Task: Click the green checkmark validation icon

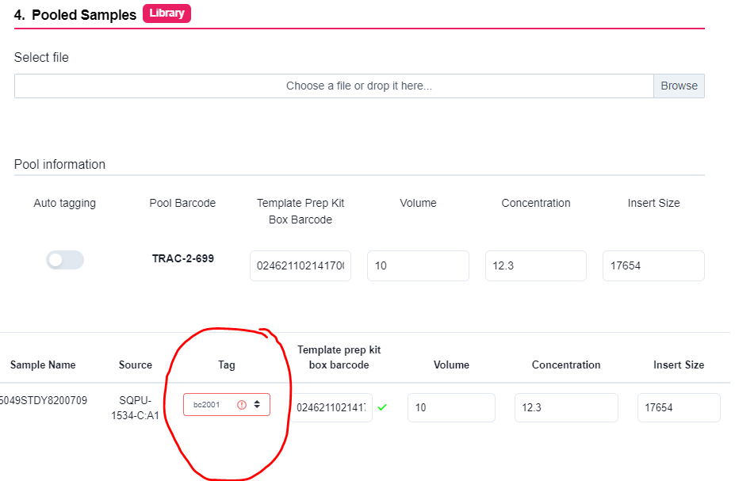Action: 382,407
